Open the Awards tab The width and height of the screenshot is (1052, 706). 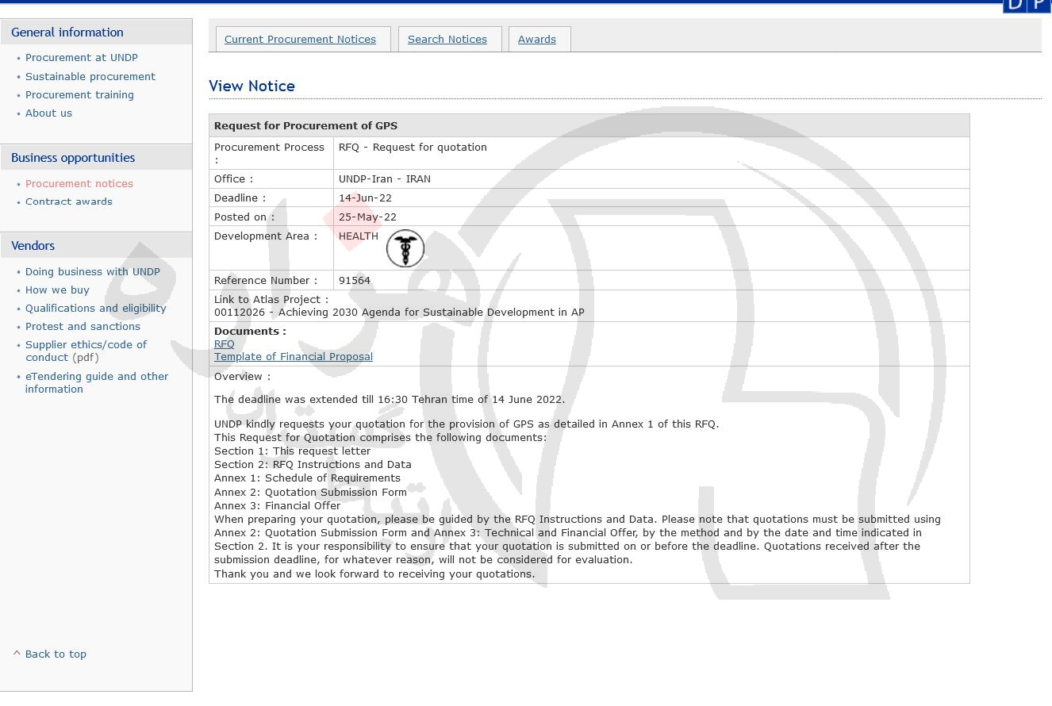pos(537,39)
